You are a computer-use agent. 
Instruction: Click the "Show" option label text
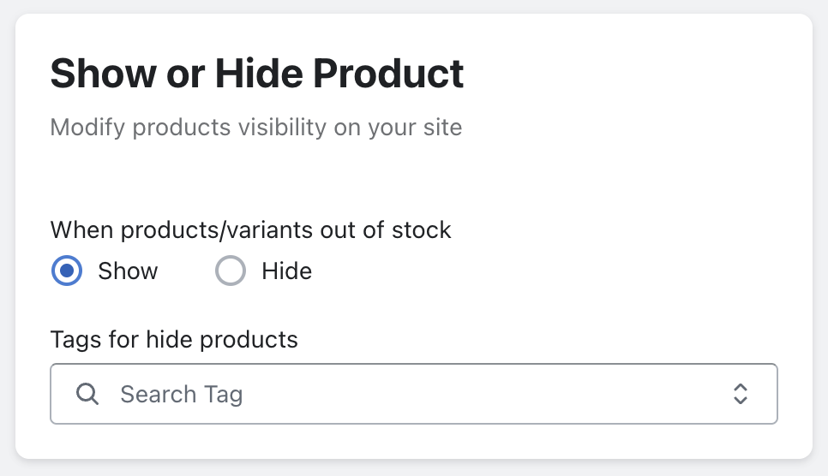pyautogui.click(x=128, y=272)
